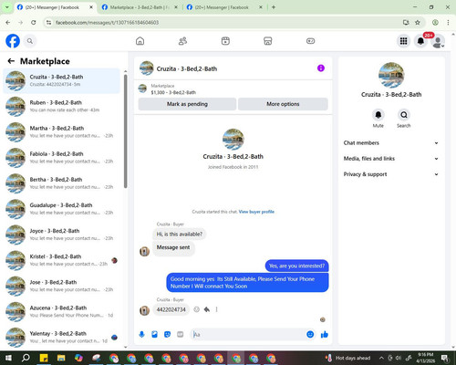
Task: Open a new browser tab
Action: 274,7
